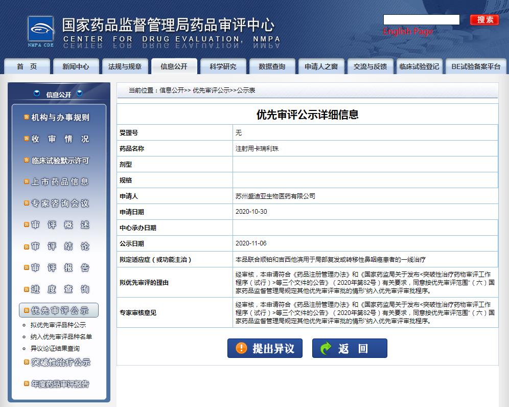This screenshot has height=407, width=509.
Task: Open the 数据查询 tab
Action: coord(272,66)
